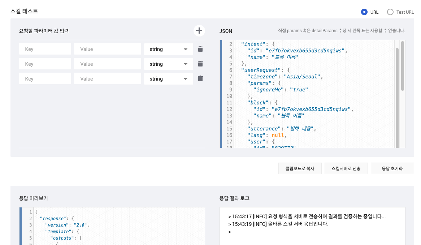
Task: Select the Test URL radio option
Action: pyautogui.click(x=390, y=12)
